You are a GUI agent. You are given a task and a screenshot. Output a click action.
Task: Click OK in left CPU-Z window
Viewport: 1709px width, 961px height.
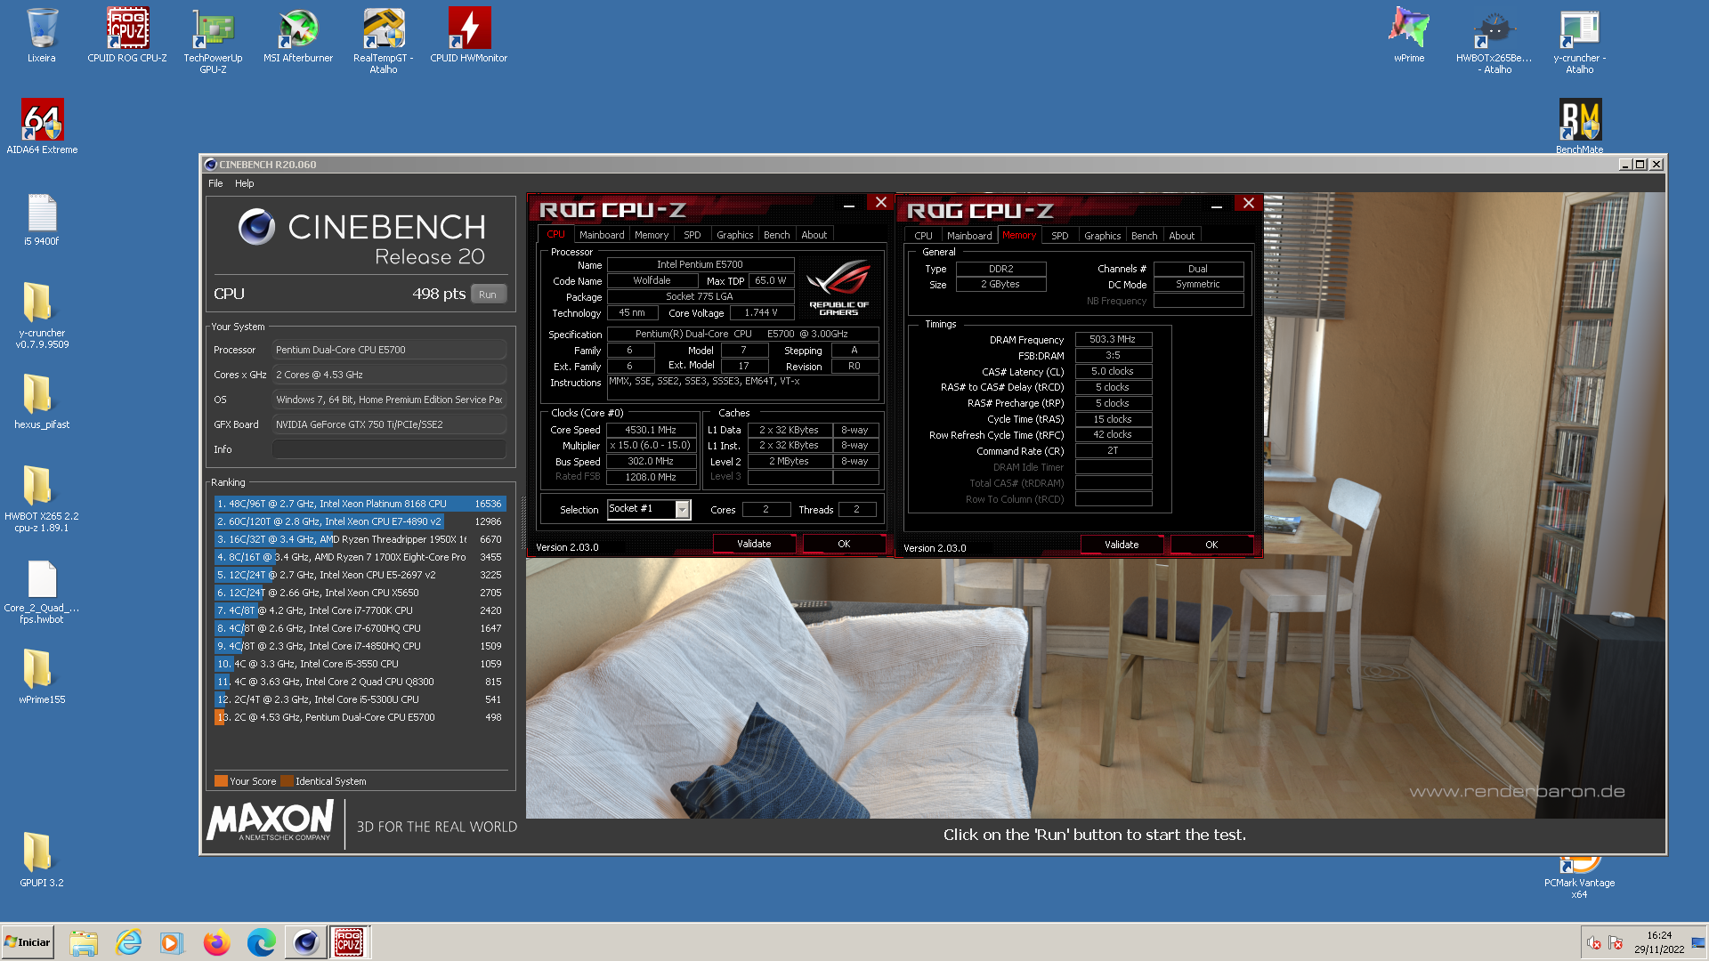click(844, 544)
